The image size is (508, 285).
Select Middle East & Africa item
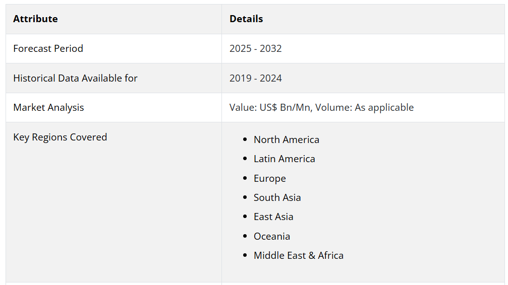point(298,256)
